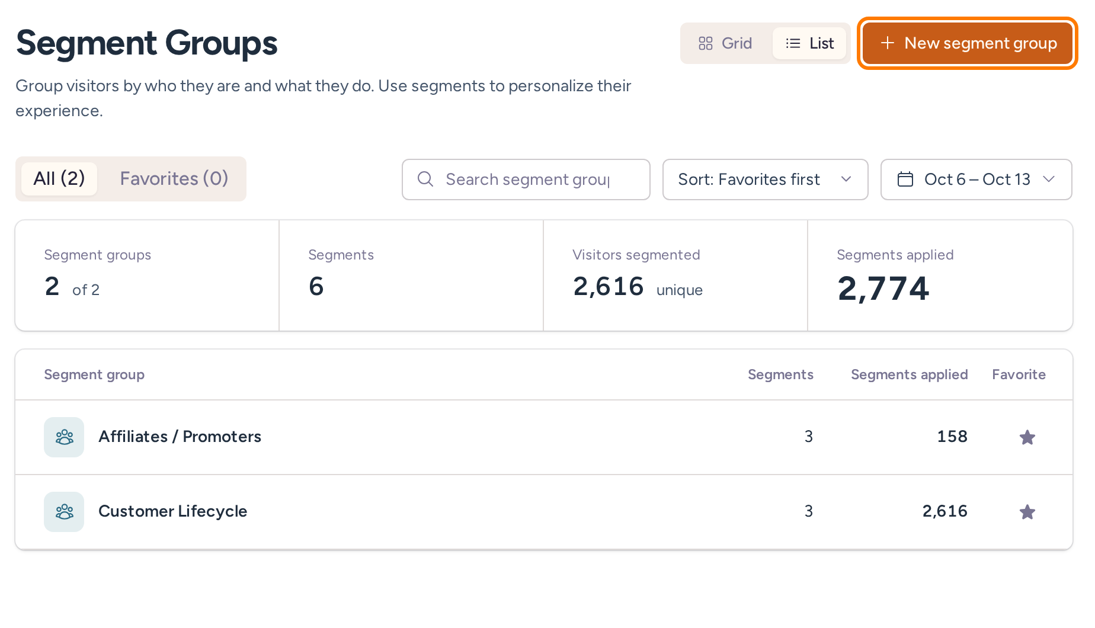Viewport: 1095px width, 628px height.
Task: Click the calendar icon in date picker
Action: (x=905, y=179)
